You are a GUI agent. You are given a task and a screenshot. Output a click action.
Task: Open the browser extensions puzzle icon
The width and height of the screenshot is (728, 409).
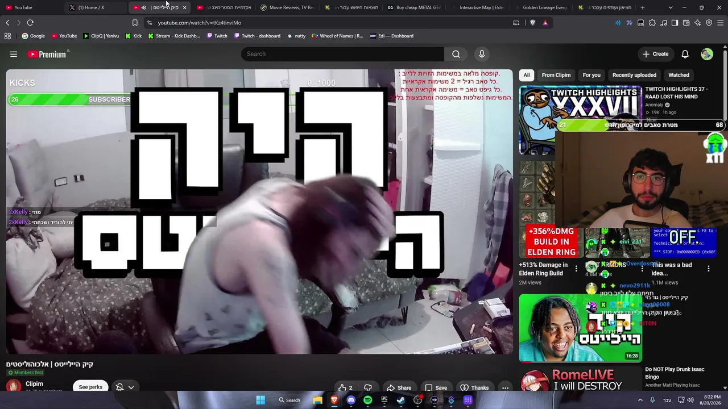(652, 23)
